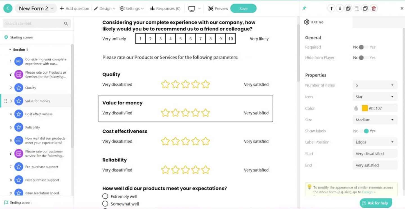This screenshot has width=405, height=209.
Task: Click the move question up arrow
Action: [332, 8]
